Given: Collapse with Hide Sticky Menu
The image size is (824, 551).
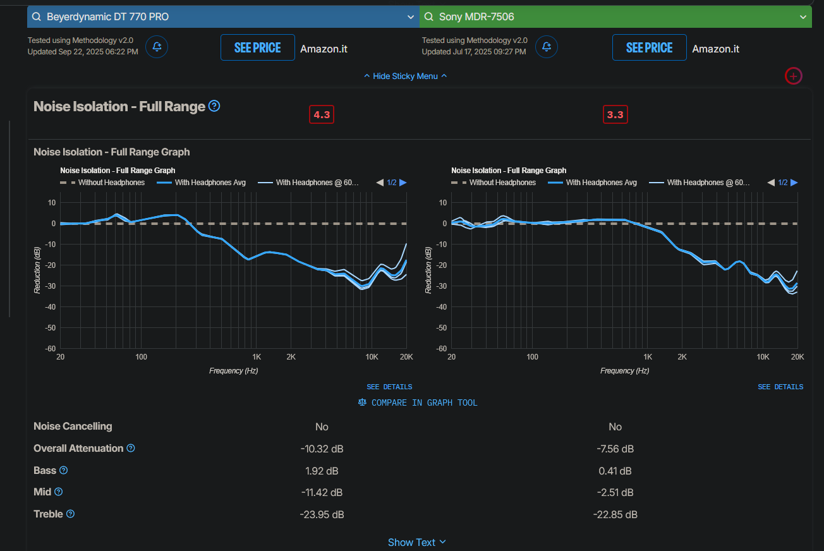Looking at the screenshot, I should click(x=405, y=76).
